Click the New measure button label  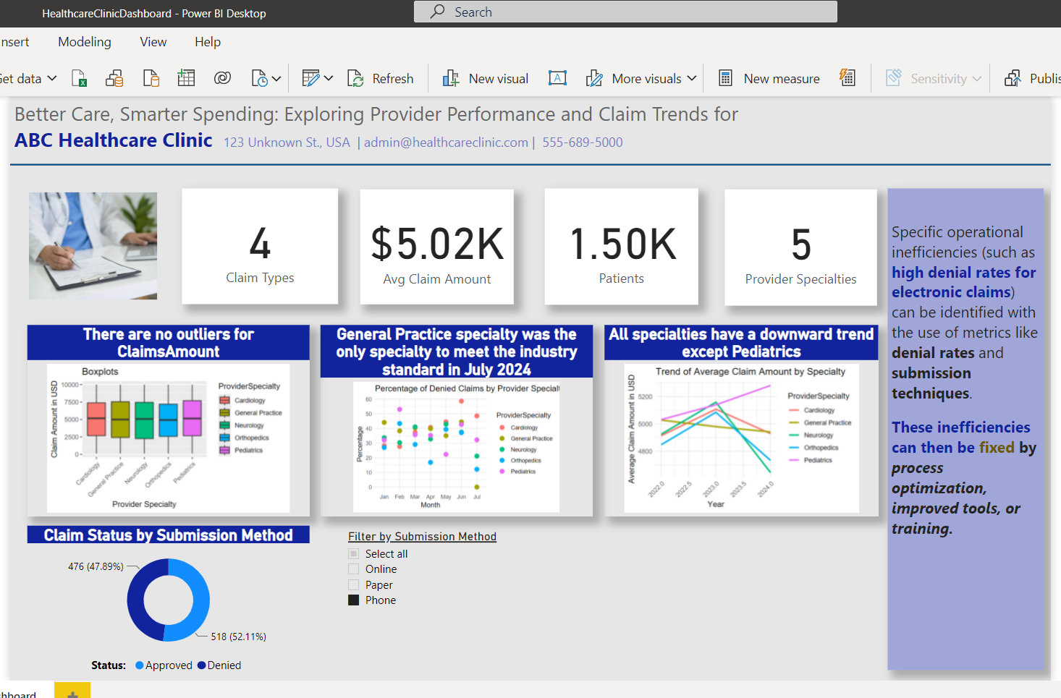point(782,78)
